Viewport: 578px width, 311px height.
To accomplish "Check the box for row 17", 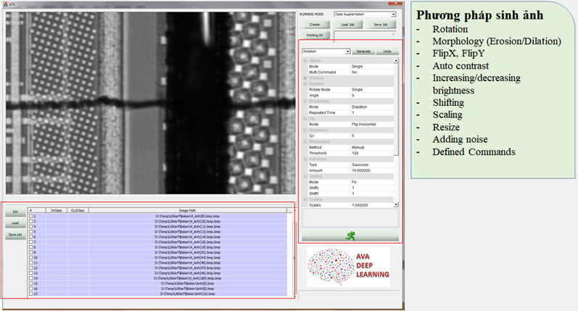I will point(30,293).
